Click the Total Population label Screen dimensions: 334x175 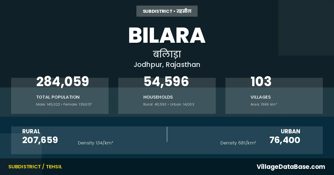tap(58, 97)
